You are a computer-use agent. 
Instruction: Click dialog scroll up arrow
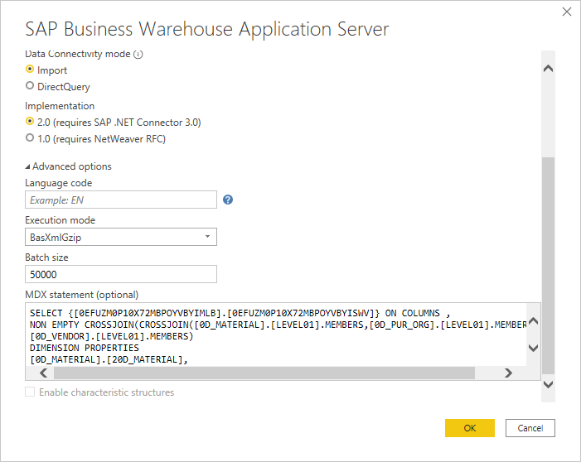coord(548,69)
